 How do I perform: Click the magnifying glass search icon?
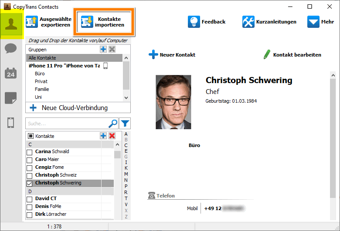(x=113, y=124)
